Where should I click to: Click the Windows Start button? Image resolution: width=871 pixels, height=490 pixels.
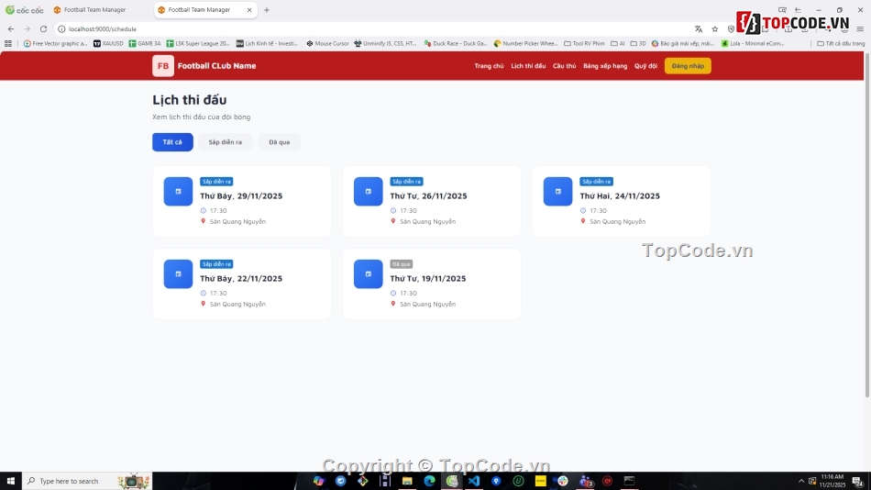coord(10,481)
